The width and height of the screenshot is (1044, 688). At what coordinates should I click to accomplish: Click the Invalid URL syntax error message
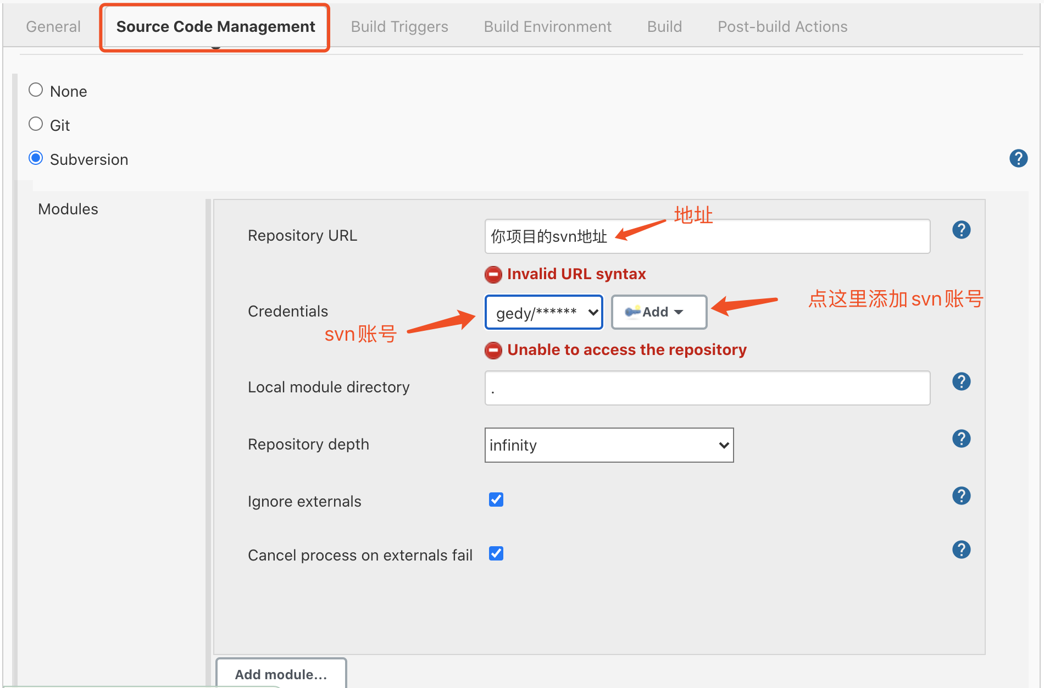[x=576, y=274]
